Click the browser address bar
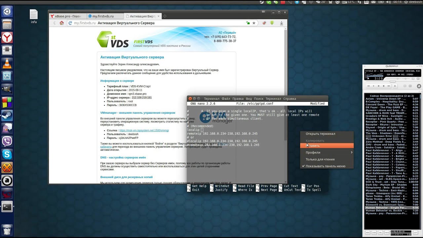 162,23
